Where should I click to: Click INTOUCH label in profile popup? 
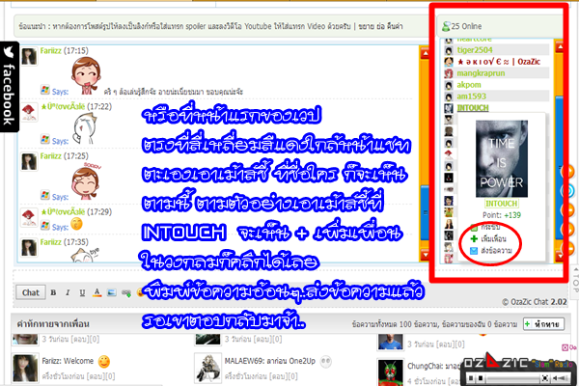(x=501, y=204)
